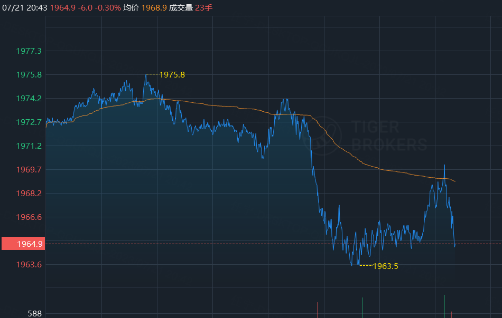
Task: Click y-axis label 1966.6
Action: 29,217
